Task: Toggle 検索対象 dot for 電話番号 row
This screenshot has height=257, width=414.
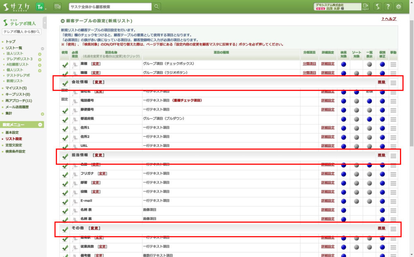Action: pos(343,101)
